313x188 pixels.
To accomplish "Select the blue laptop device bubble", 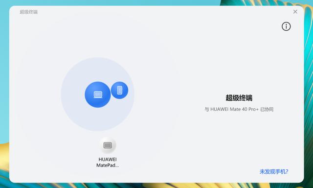I will (x=98, y=94).
